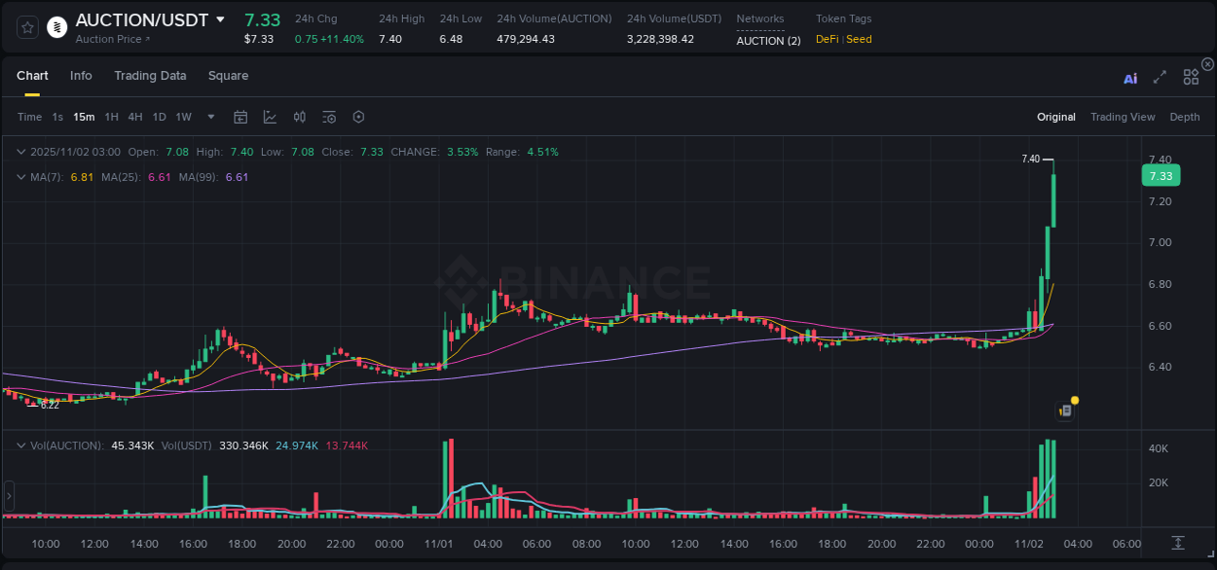Open the Square tab
Screen dimensions: 1217x570
coord(228,76)
